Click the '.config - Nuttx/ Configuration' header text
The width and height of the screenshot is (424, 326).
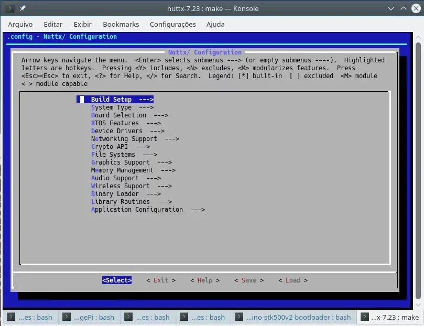(x=62, y=37)
